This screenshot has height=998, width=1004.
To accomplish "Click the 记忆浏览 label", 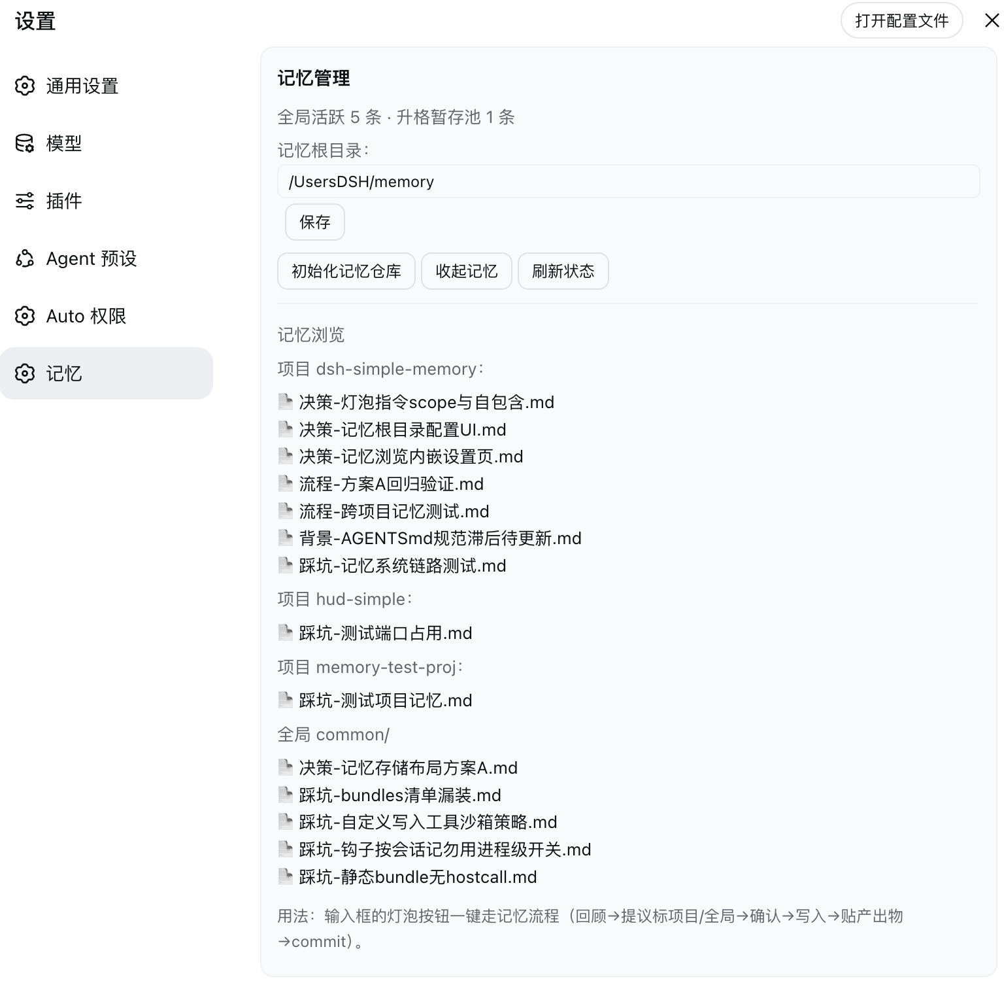I will (311, 334).
